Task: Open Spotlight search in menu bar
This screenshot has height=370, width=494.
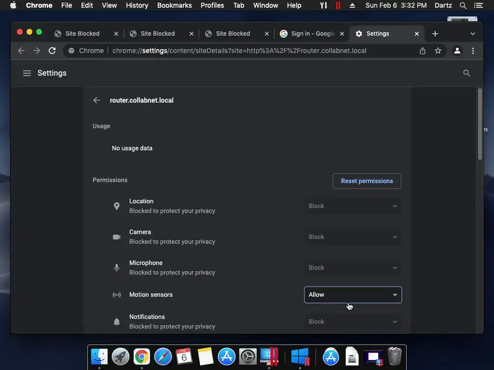Action: pyautogui.click(x=463, y=5)
